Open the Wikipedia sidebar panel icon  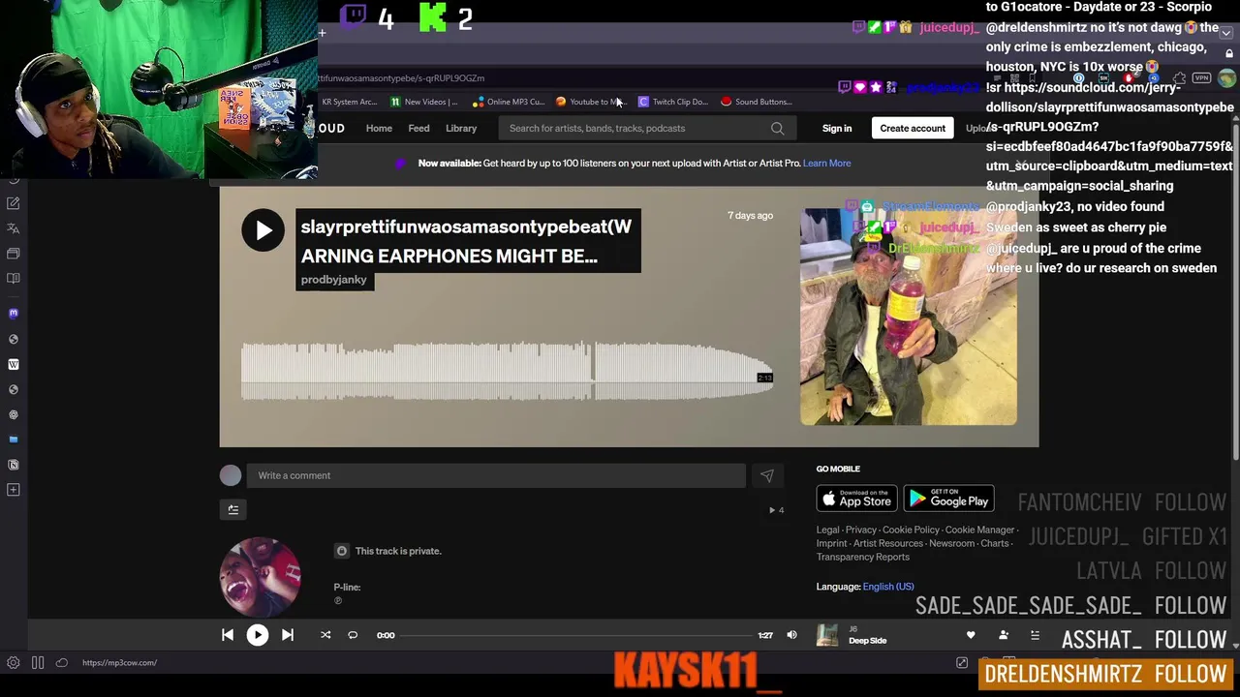[14, 364]
